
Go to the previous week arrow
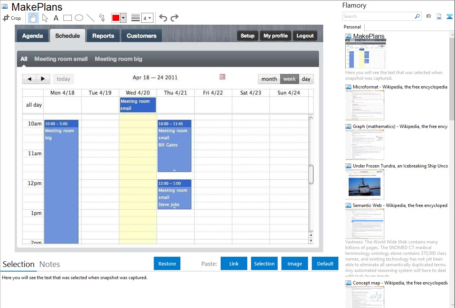tap(29, 79)
